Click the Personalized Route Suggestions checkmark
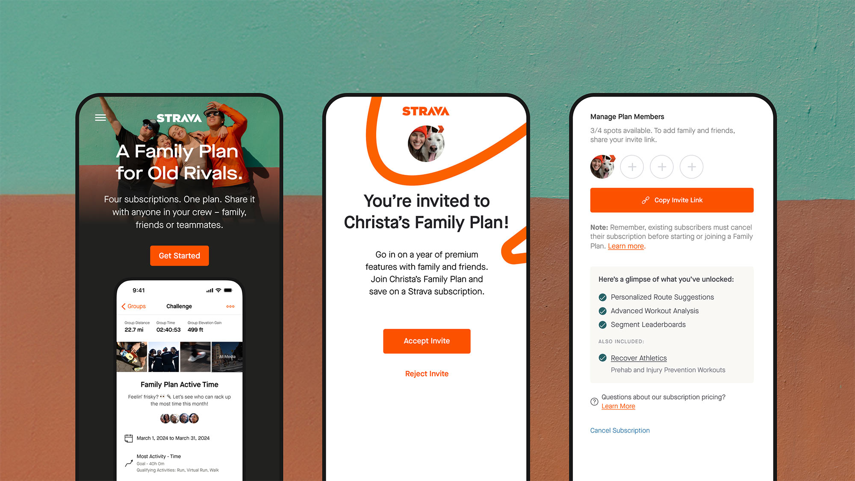 click(601, 297)
